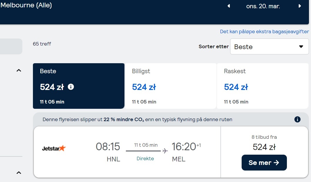Click the grey sidebar box at left
The width and height of the screenshot is (311, 182).
tap(11, 46)
